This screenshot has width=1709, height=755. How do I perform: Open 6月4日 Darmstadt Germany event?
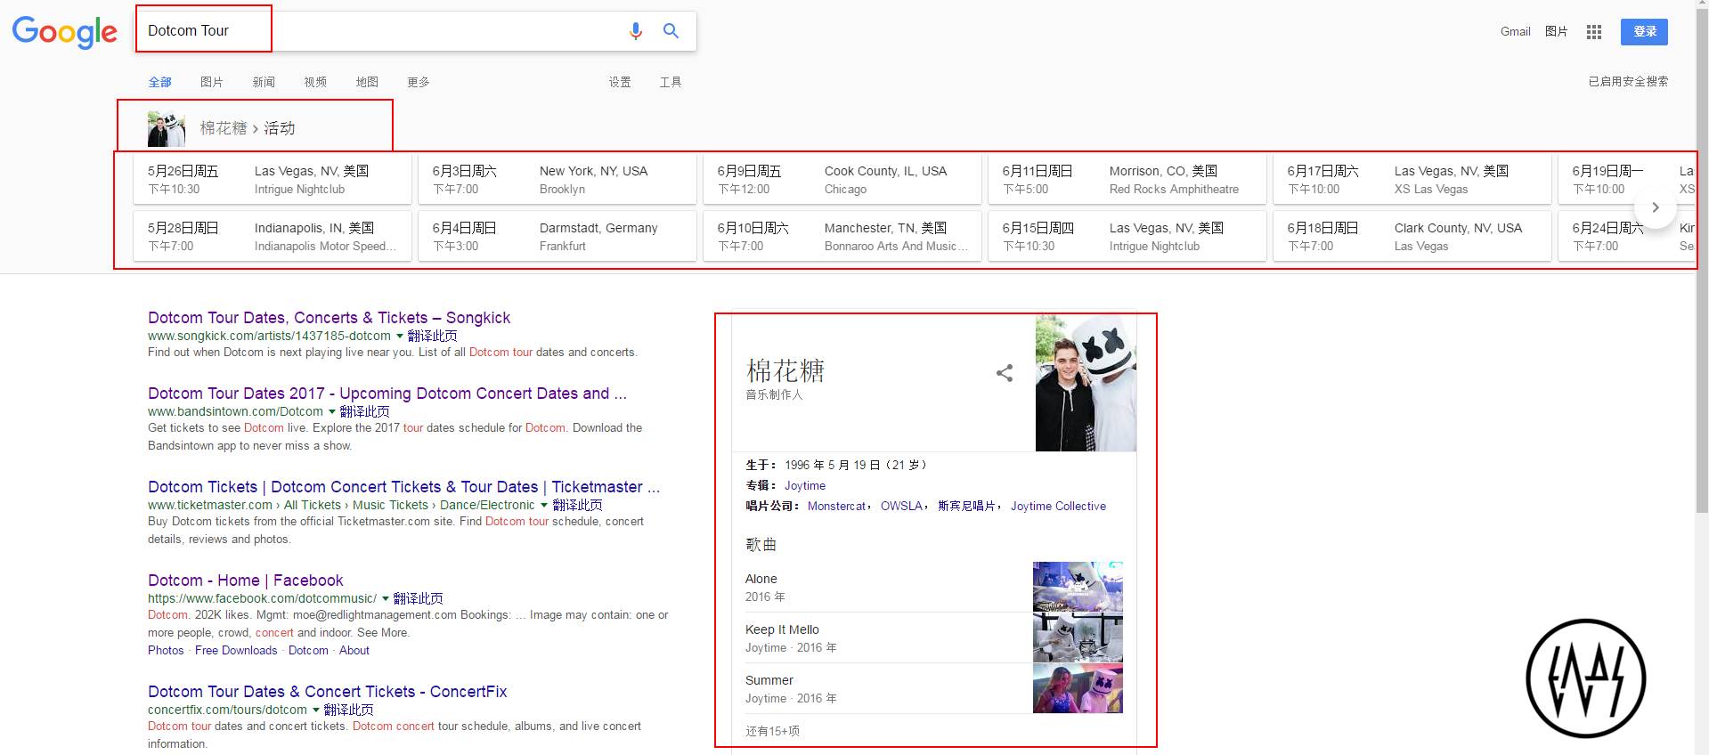[x=557, y=236]
